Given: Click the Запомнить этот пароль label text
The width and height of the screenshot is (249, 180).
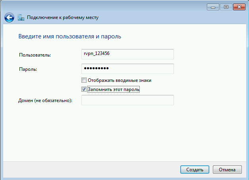Looking at the screenshot, I should (x=114, y=89).
